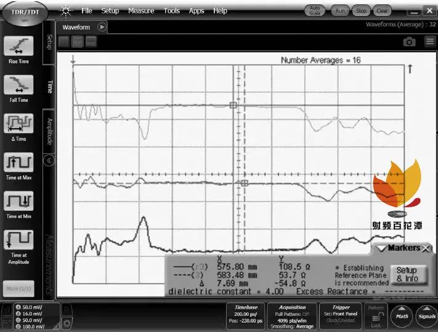Image resolution: width=438 pixels, height=332 pixels.
Task: Switch to the vertical Amplitude tab
Action: [x=49, y=132]
